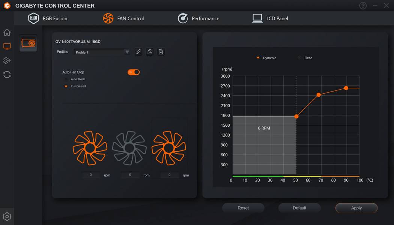Select Auto Mode radio button
Viewport: 394px width, 225px height.
pos(66,79)
